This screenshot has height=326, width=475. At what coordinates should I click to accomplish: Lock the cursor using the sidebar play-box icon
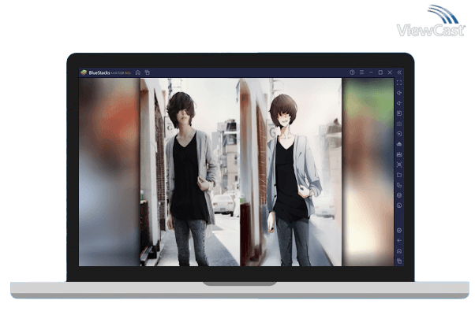pyautogui.click(x=399, y=113)
